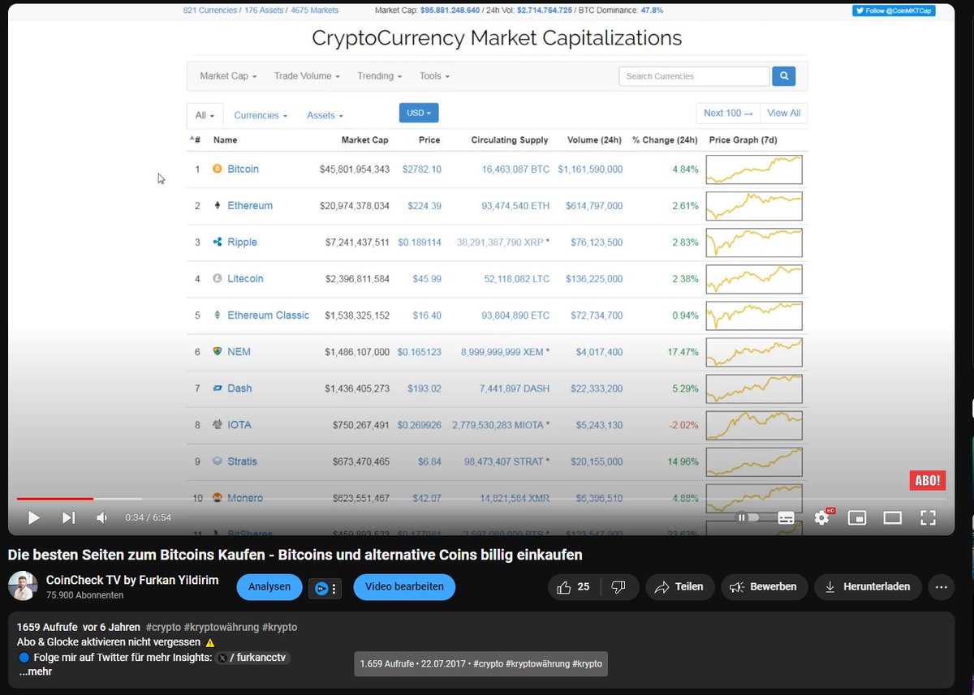974x695 pixels.
Task: Click the Herunterladen download button
Action: pos(867,587)
